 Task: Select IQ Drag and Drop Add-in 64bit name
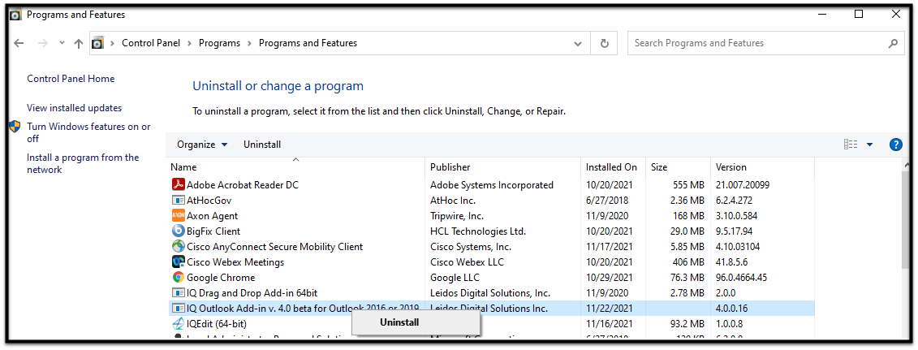point(252,292)
